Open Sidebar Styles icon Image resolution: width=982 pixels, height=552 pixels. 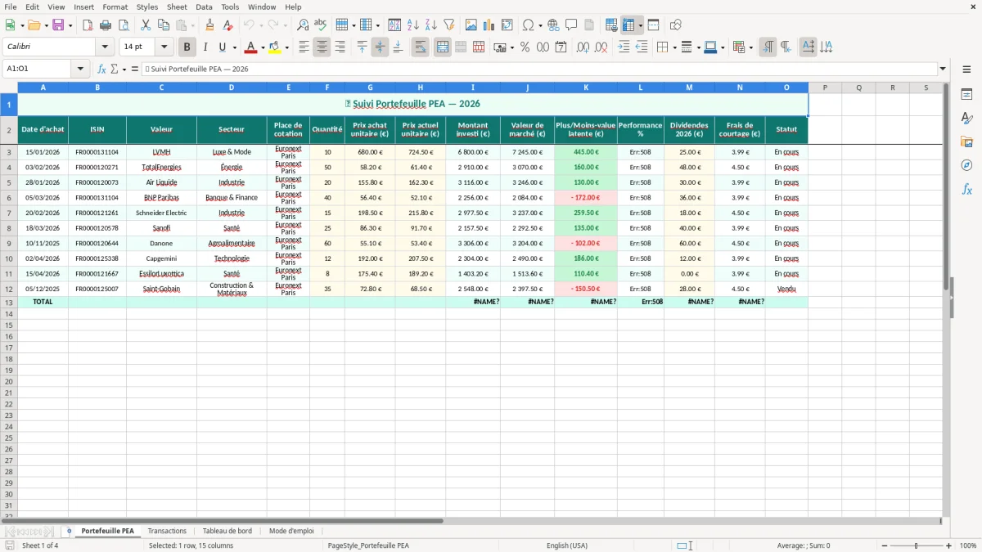pyautogui.click(x=966, y=118)
